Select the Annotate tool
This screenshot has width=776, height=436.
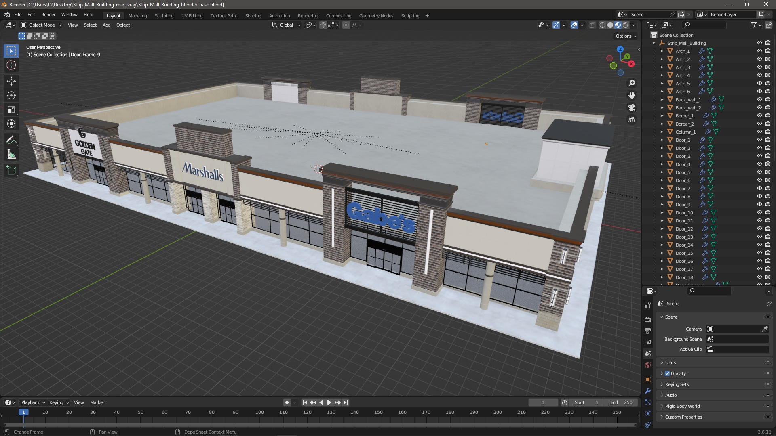[11, 140]
